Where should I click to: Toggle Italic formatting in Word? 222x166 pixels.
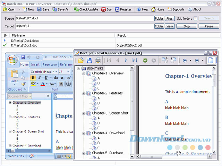[x=40, y=77]
